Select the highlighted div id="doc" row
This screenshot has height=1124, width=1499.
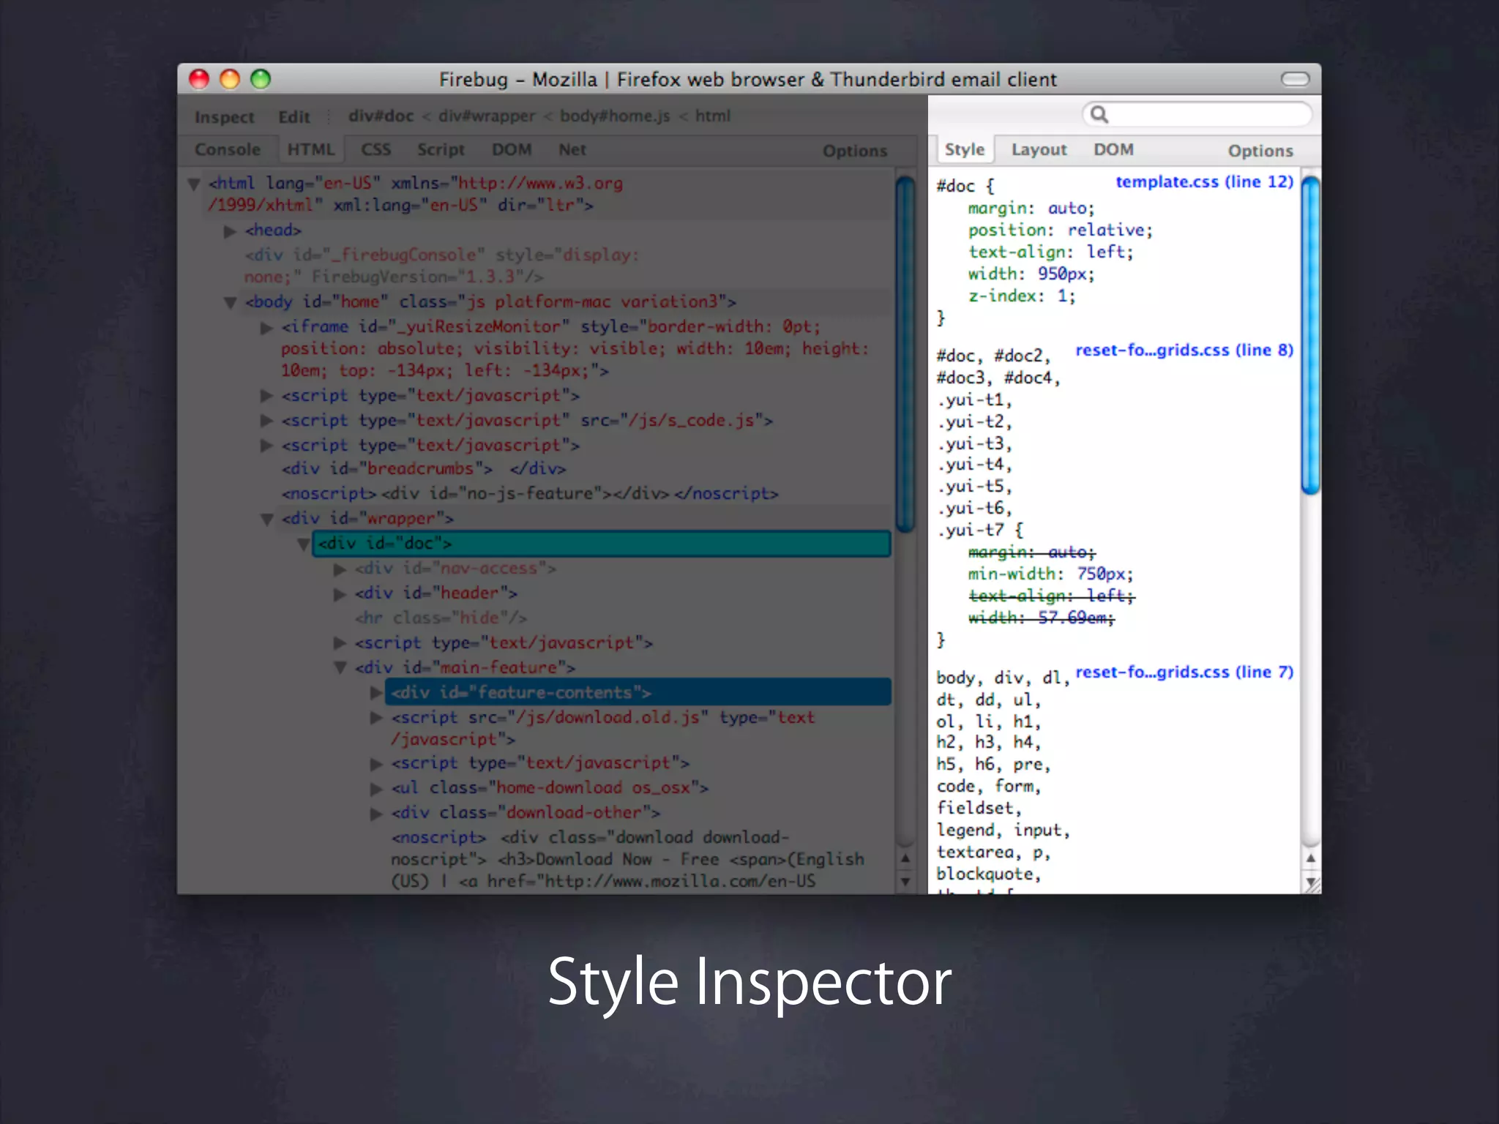601,544
